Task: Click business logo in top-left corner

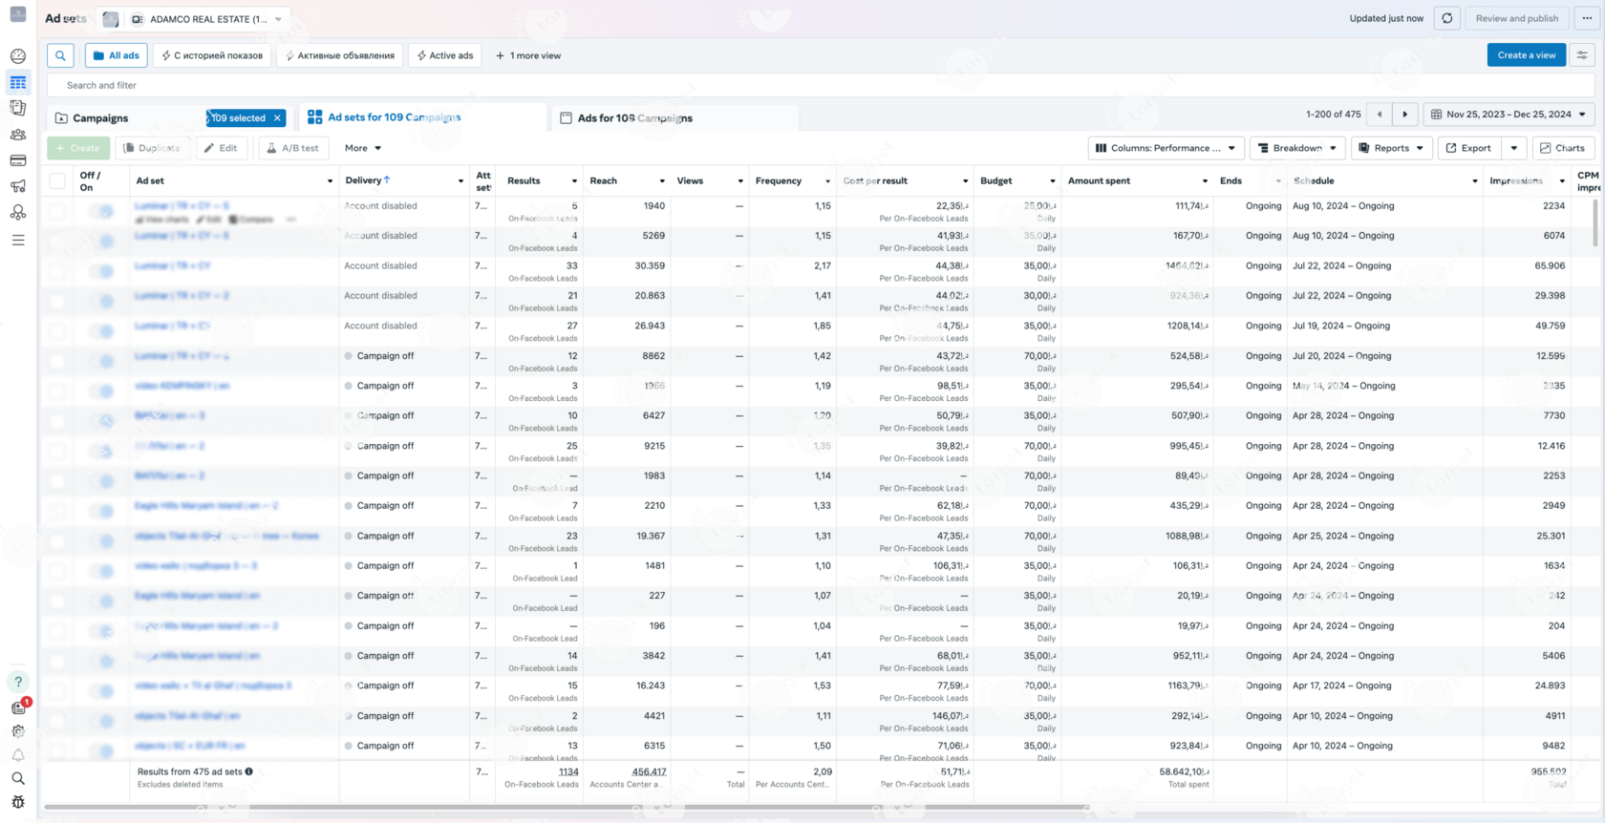Action: (x=18, y=14)
